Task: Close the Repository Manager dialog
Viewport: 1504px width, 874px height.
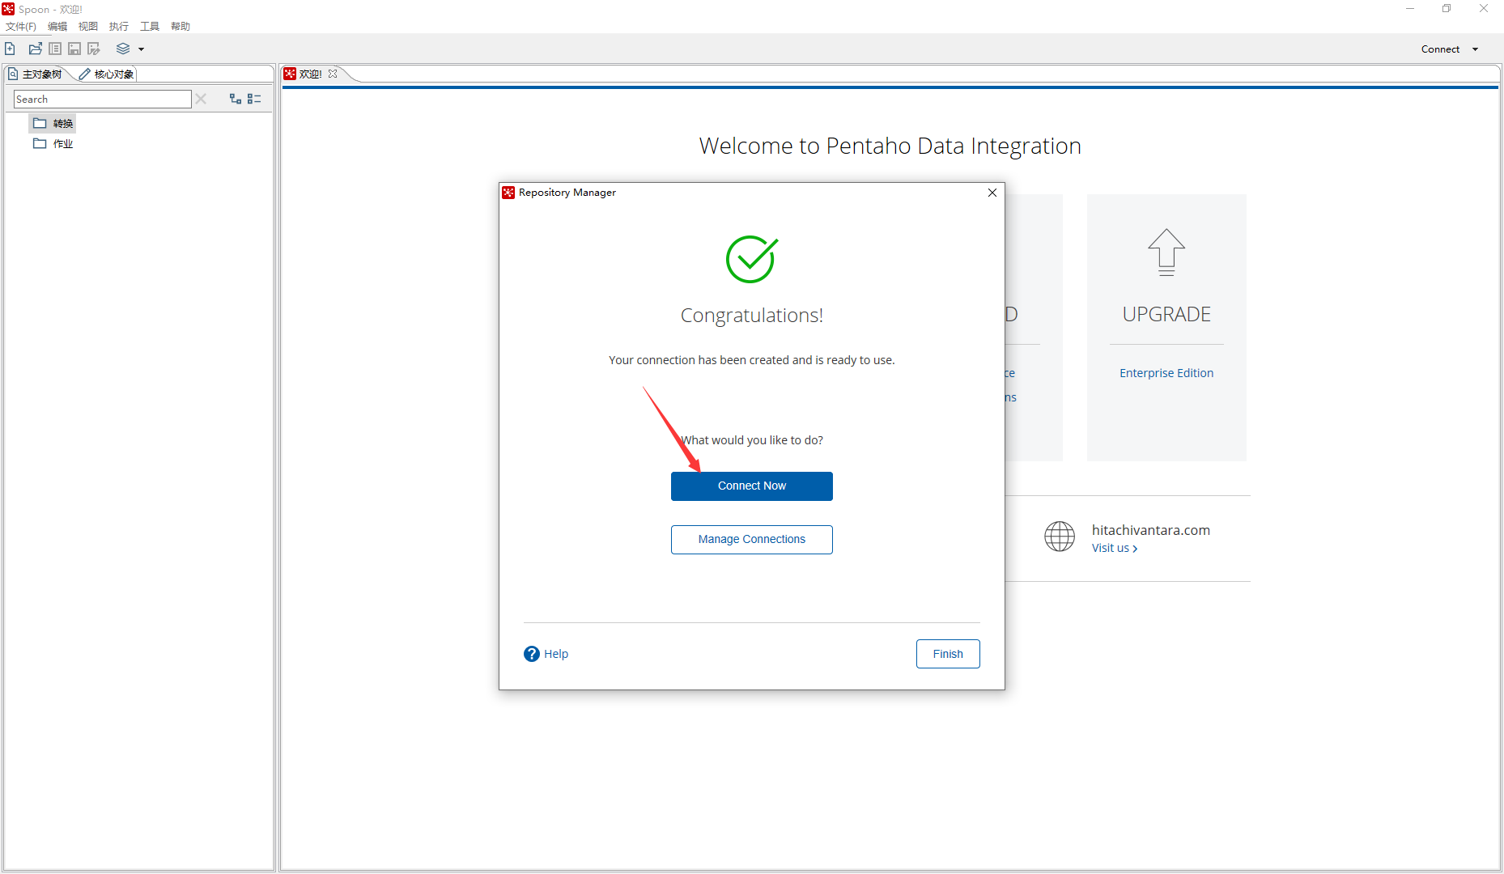Action: pyautogui.click(x=992, y=193)
